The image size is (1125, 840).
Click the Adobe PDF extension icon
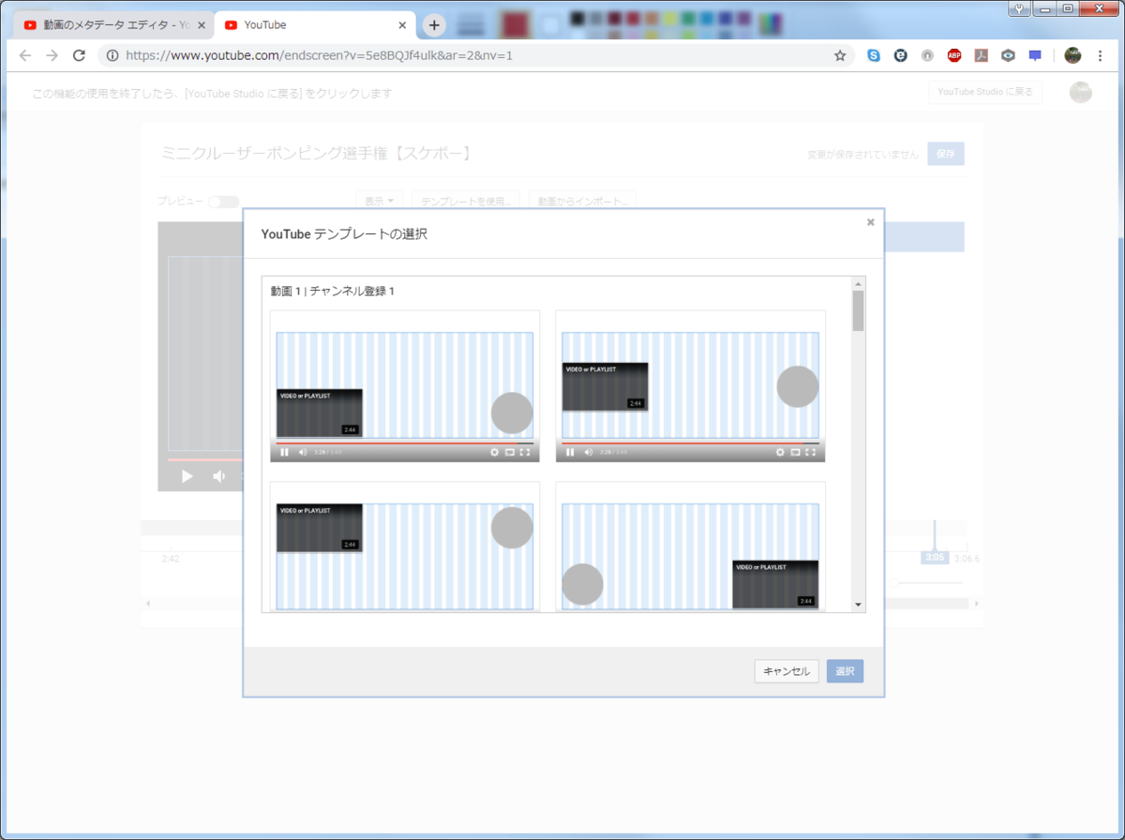coord(981,55)
